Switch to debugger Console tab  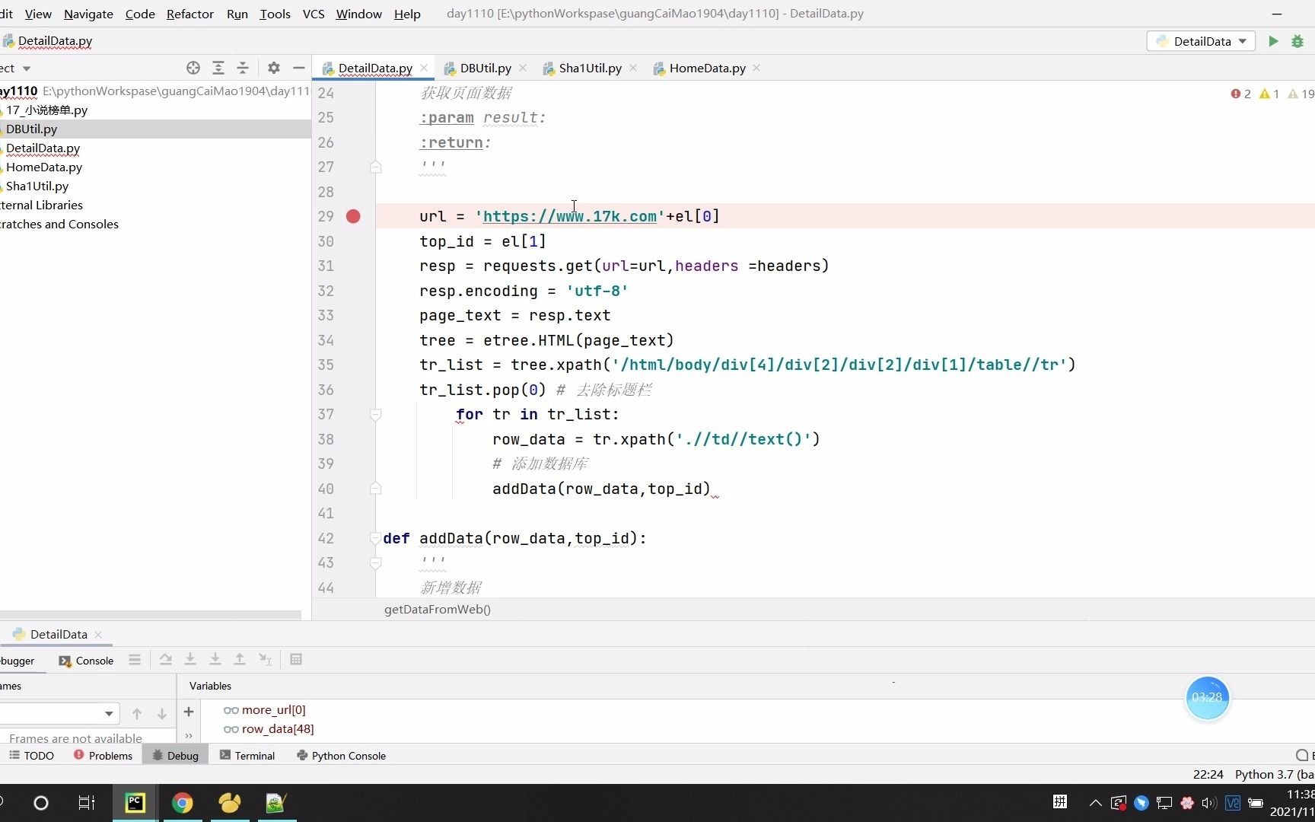click(87, 661)
